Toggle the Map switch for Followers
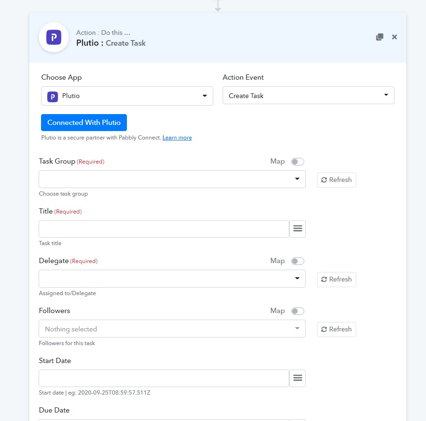 coord(298,311)
